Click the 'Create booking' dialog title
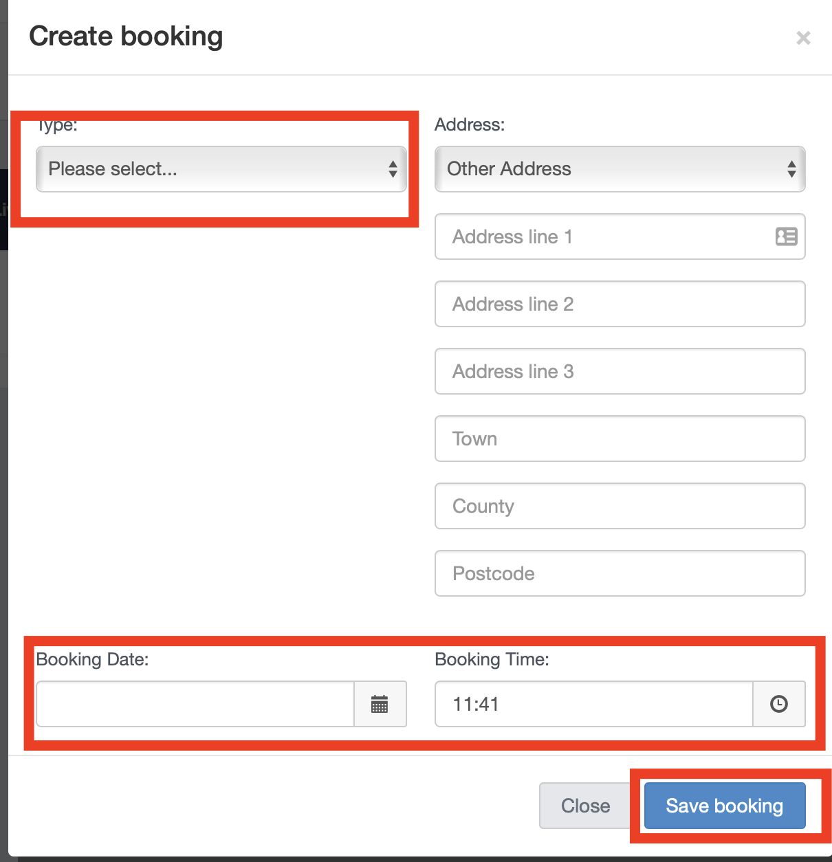The width and height of the screenshot is (832, 862). click(126, 36)
